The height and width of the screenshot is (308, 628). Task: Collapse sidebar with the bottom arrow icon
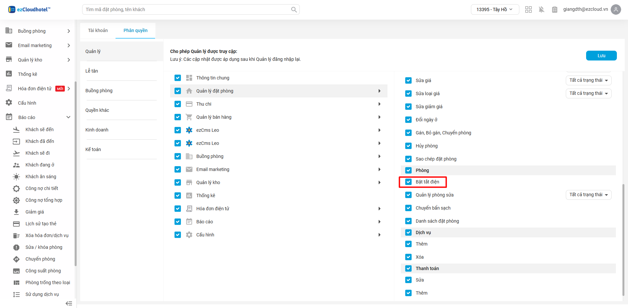click(69, 303)
